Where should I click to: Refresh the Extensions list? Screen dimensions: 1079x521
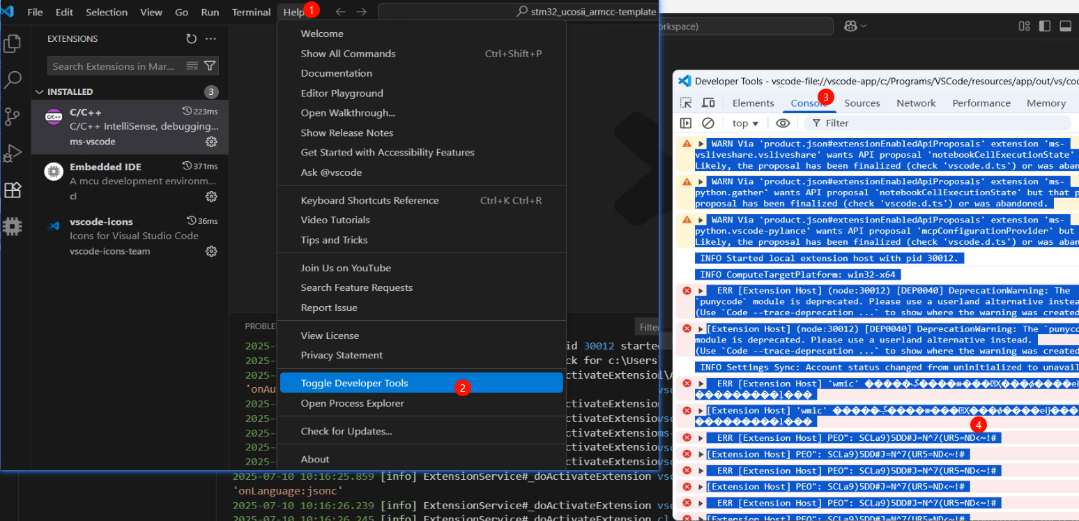click(191, 39)
